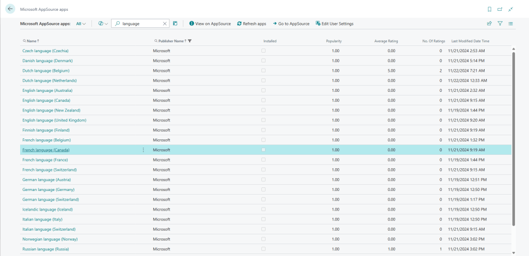Open English language (United Kingdom) link
Image resolution: width=529 pixels, height=256 pixels.
[x=54, y=120]
